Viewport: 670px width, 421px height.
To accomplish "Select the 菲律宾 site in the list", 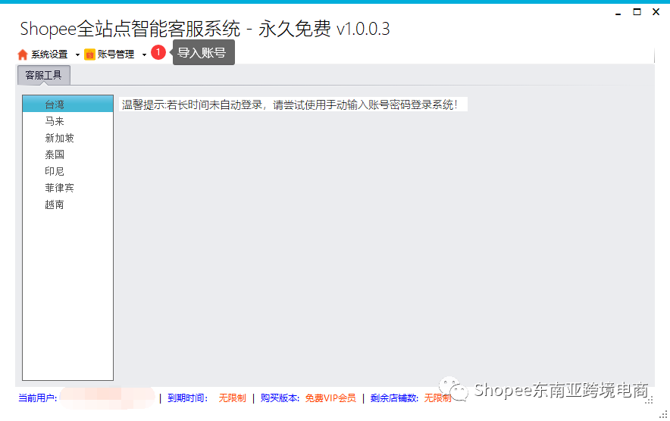I will click(x=68, y=188).
